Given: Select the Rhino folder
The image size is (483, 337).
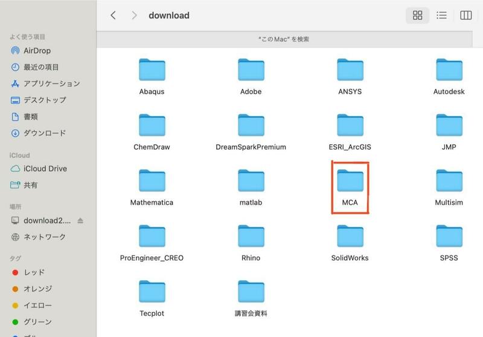Looking at the screenshot, I should pos(251,243).
